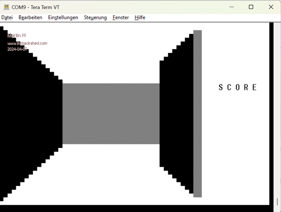Click the window title text COM9 - Tera Term VT
Screen dimensions: 281x212
click(x=36, y=7)
